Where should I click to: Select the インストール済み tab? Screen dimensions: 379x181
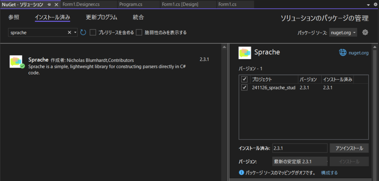53,17
